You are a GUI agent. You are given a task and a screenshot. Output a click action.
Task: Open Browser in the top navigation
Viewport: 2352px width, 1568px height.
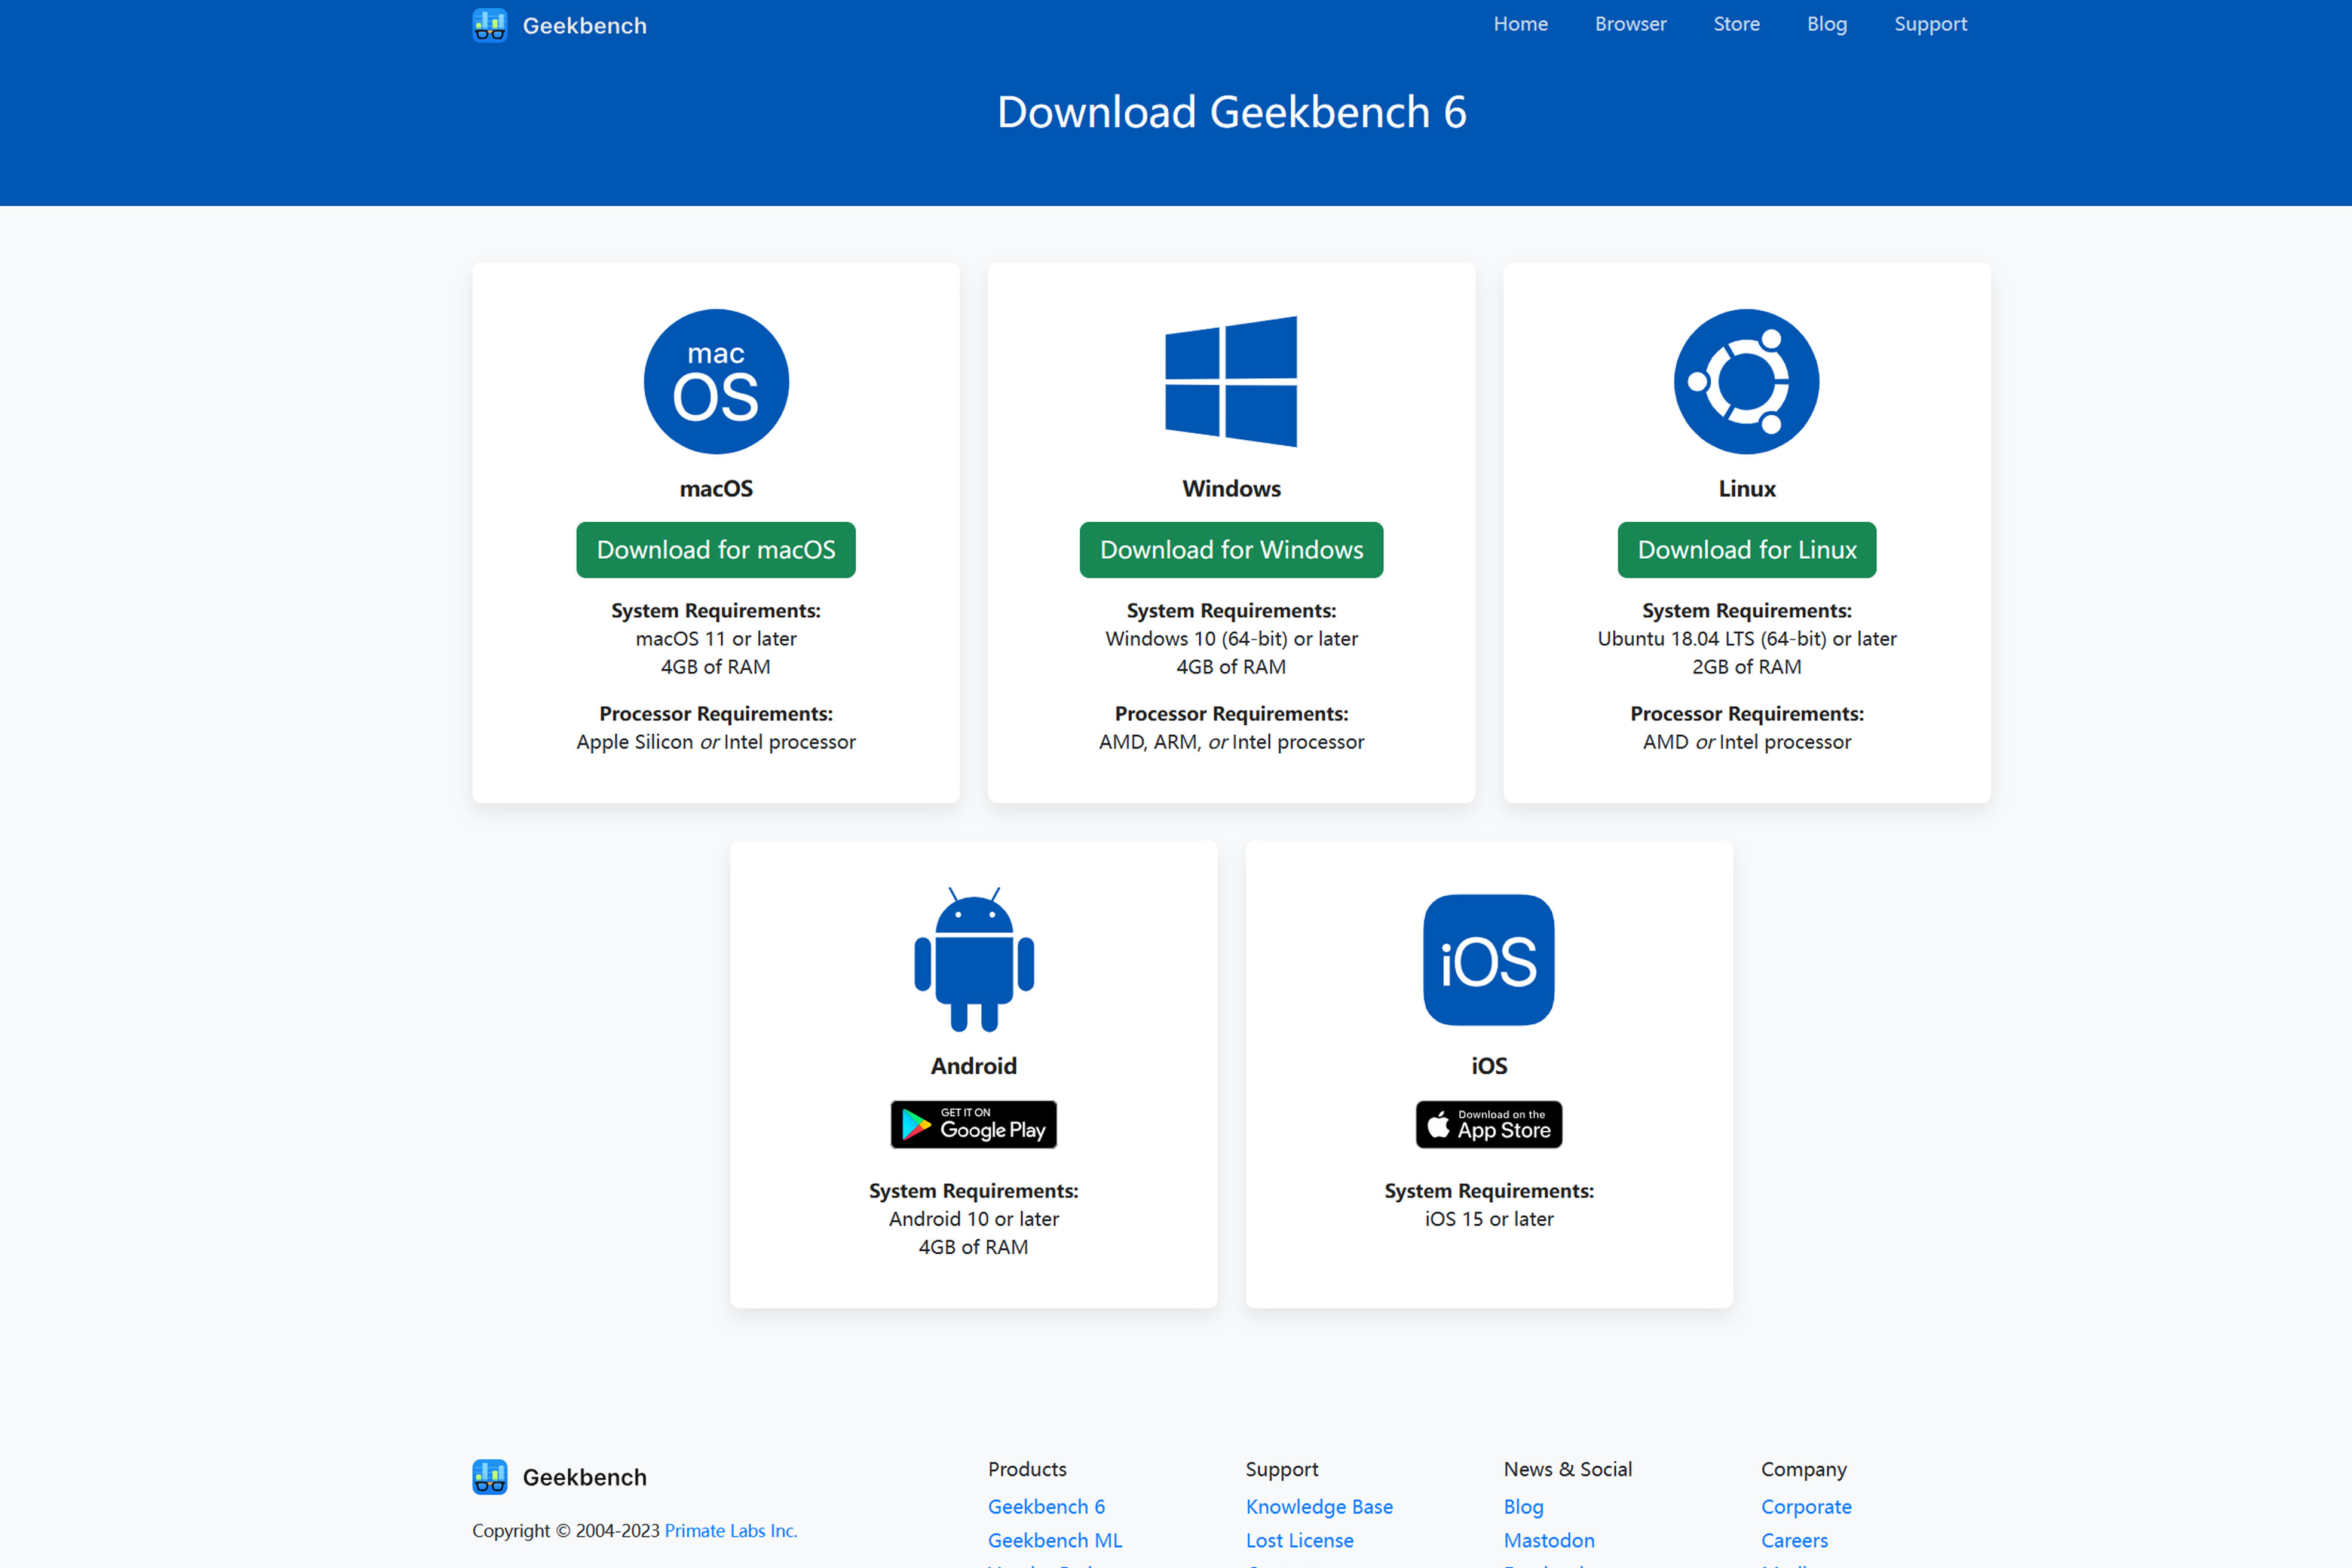click(1631, 24)
